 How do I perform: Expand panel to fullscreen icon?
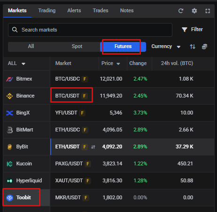tap(208, 11)
